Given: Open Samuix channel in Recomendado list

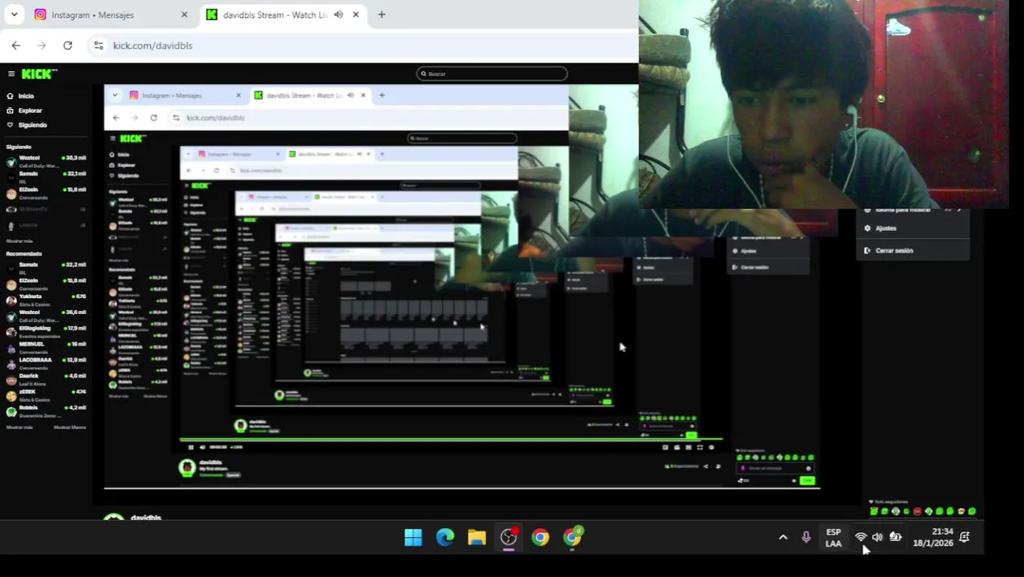Looking at the screenshot, I should tap(46, 268).
